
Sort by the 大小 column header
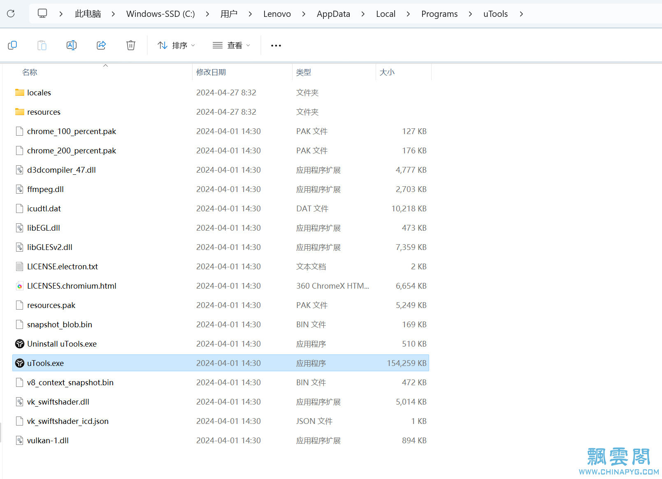click(387, 72)
